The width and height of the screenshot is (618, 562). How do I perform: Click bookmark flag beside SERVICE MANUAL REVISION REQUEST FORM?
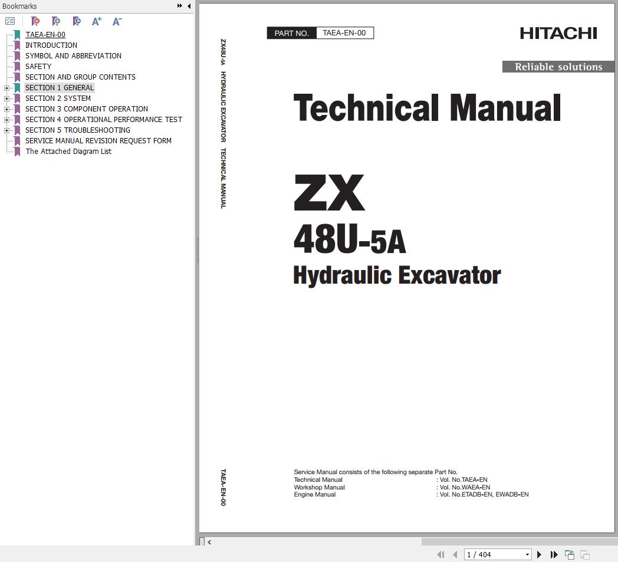pos(17,141)
